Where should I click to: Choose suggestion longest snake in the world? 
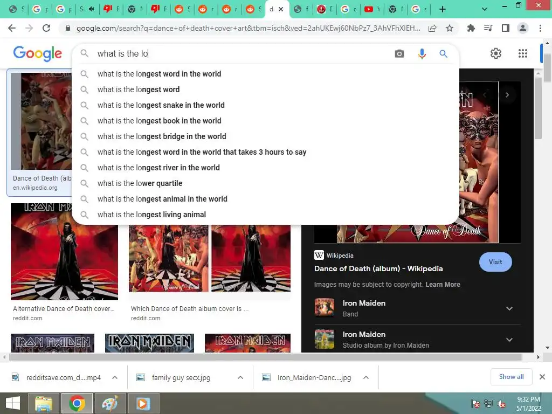click(265, 105)
